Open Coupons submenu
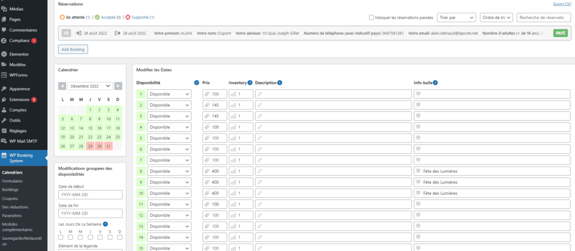The image size is (575, 251). pyautogui.click(x=10, y=199)
